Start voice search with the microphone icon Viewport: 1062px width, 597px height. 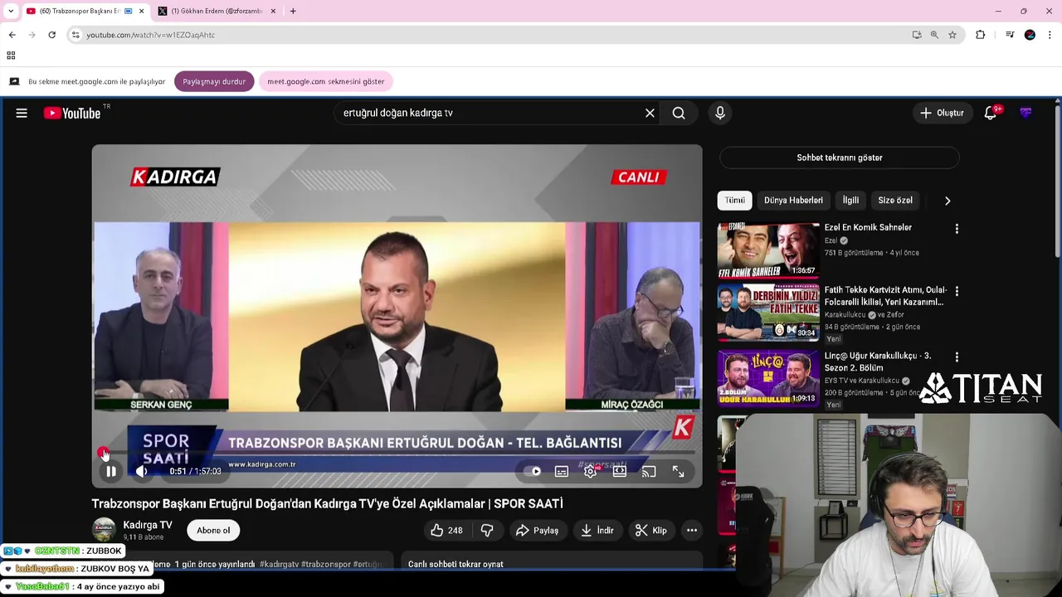(x=720, y=113)
